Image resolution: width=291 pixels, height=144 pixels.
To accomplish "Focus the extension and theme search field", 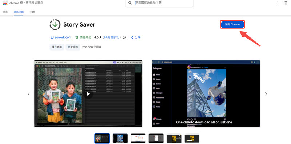I will 159,3.
